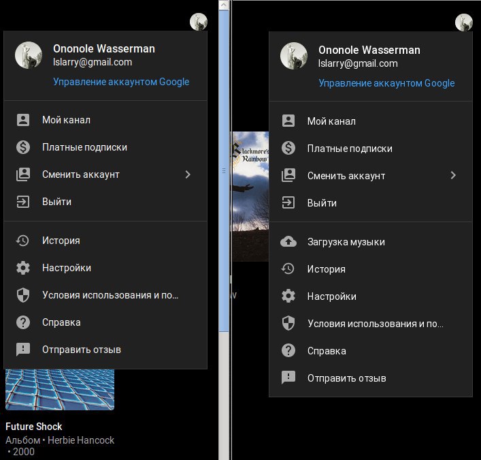This screenshot has width=481, height=460.
Task: Click "Отправить отзыв" text in left menu
Action: (82, 350)
